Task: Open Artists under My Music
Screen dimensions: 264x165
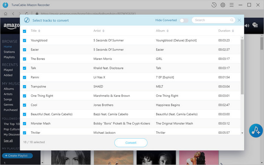Action: pyautogui.click(x=8, y=94)
